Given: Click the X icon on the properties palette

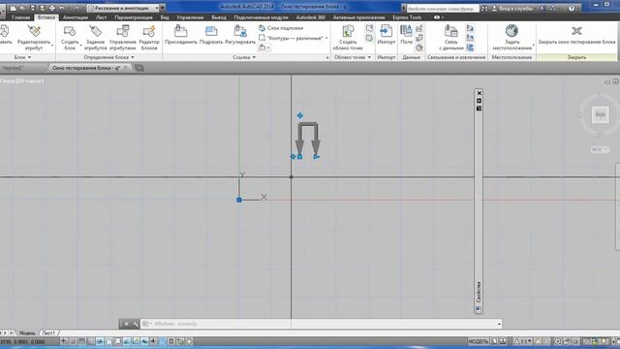Looking at the screenshot, I should tap(480, 93).
